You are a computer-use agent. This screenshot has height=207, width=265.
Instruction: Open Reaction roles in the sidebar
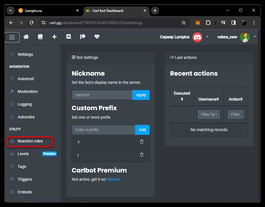[30, 141]
